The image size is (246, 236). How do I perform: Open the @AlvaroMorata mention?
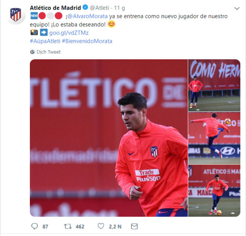[87, 16]
